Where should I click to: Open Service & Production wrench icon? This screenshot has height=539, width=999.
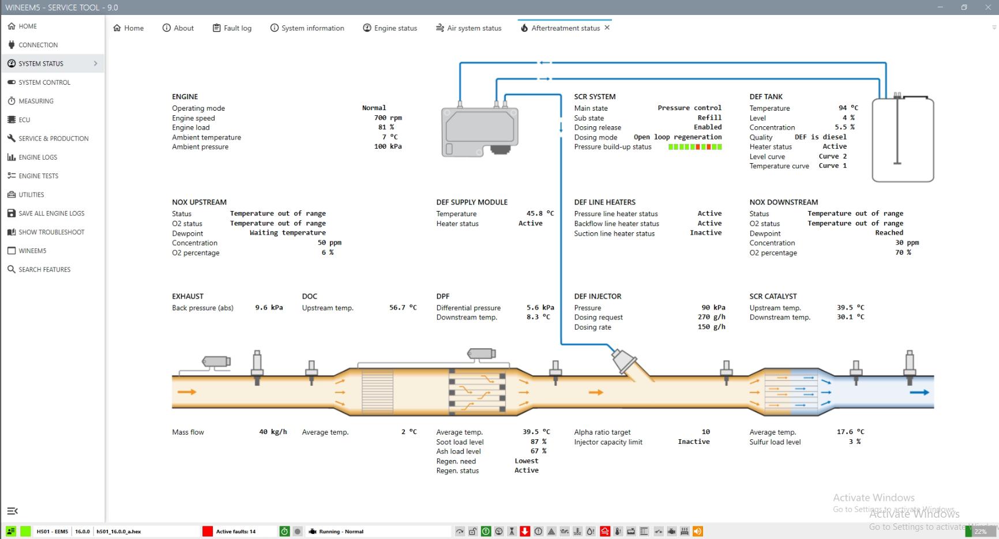click(12, 138)
